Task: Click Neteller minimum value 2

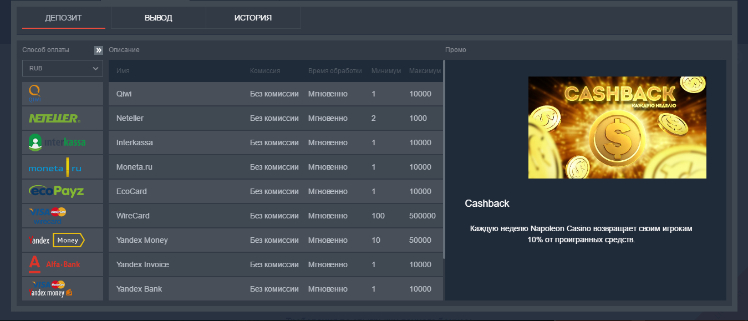Action: pos(374,118)
